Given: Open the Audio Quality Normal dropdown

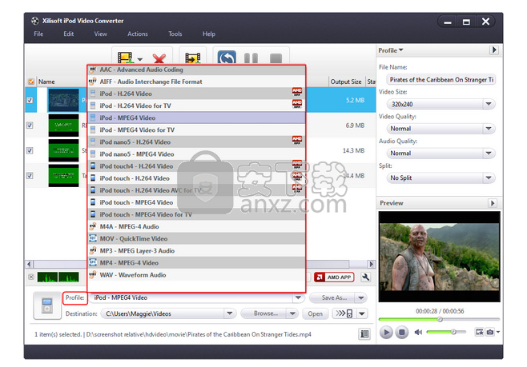Looking at the screenshot, I should 489,154.
